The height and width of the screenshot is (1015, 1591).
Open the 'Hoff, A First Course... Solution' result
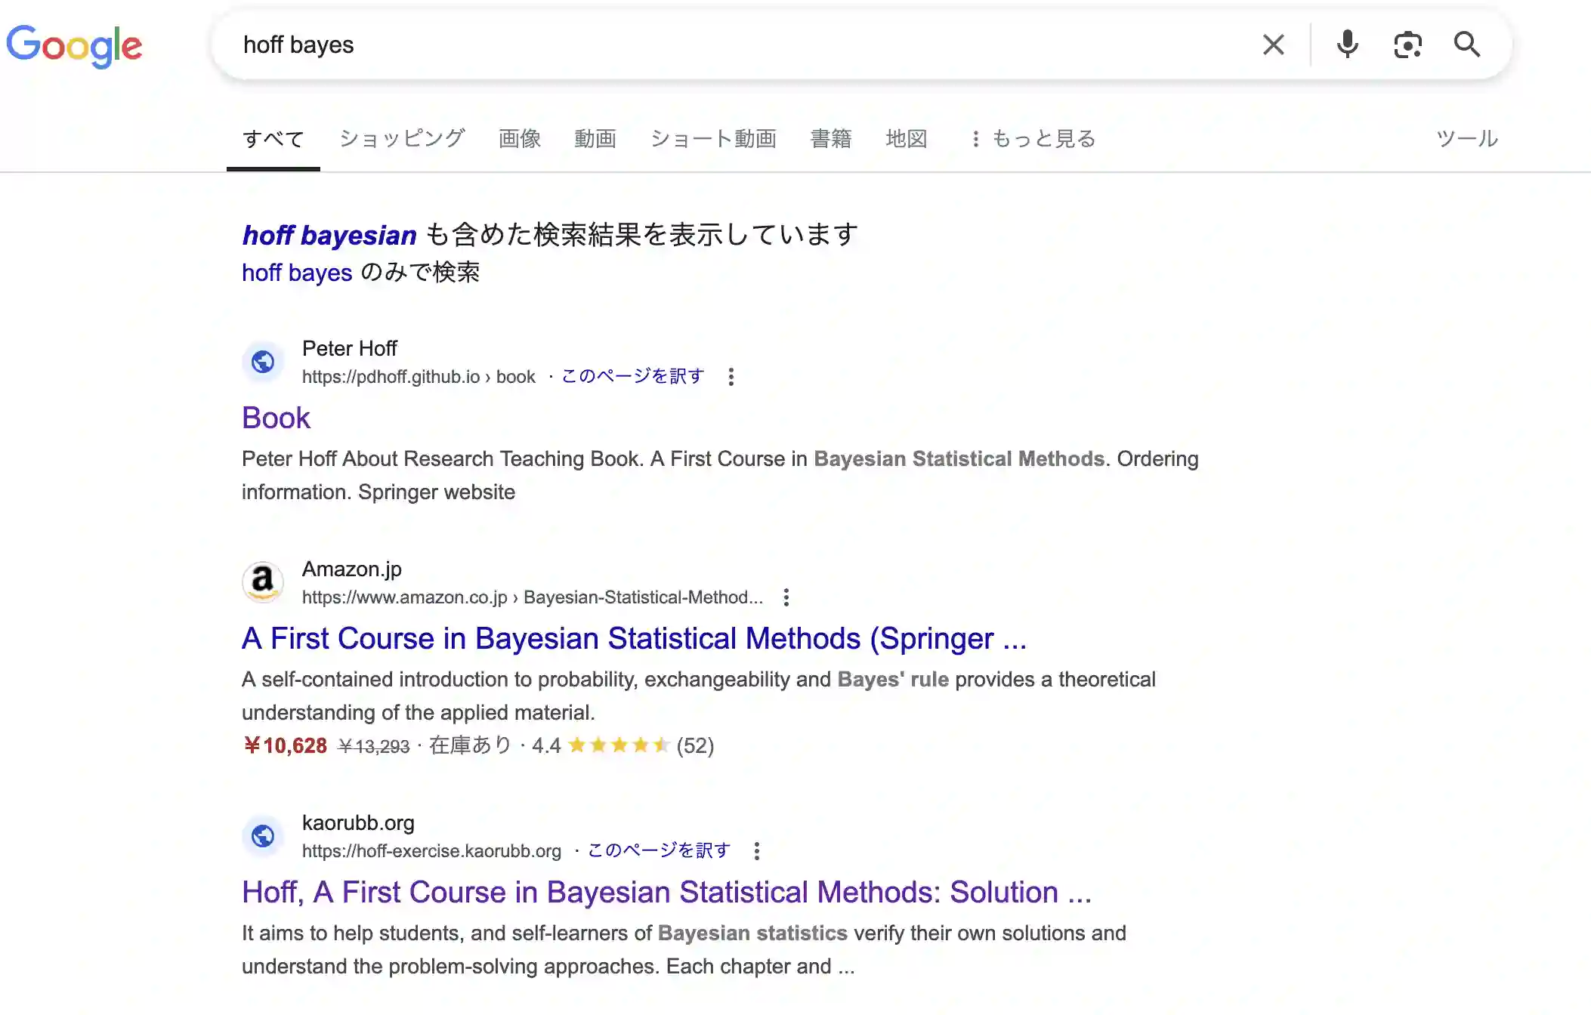coord(666,892)
